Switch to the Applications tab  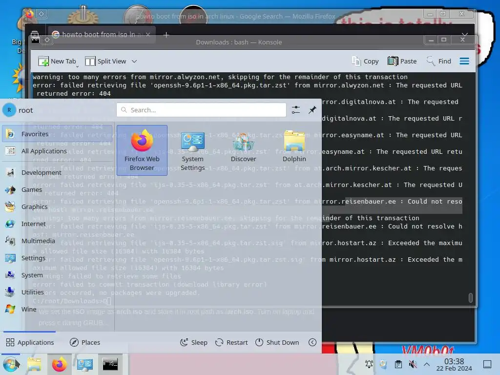click(30, 342)
